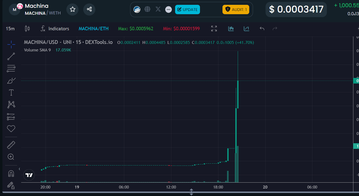359x196 pixels.
Task: Click the TradingView logo on the chart
Action: [x=29, y=175]
